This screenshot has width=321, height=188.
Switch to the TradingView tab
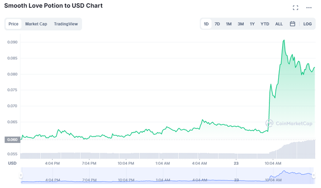pos(66,24)
